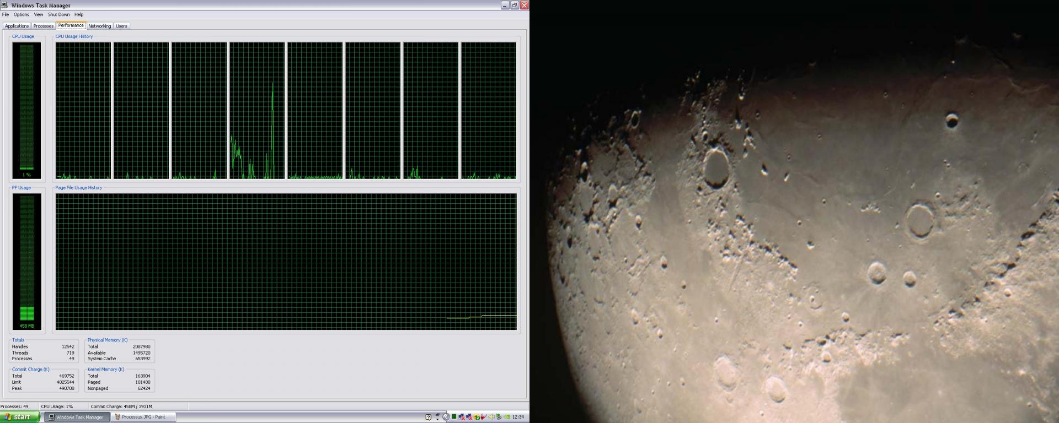Click the Page File Usage History graph

pyautogui.click(x=286, y=262)
